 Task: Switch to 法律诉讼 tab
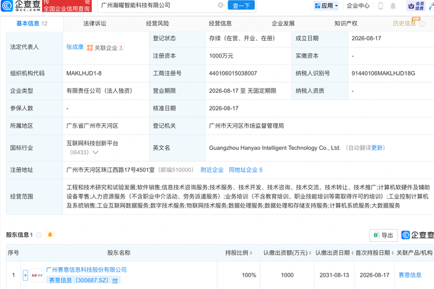95,24
